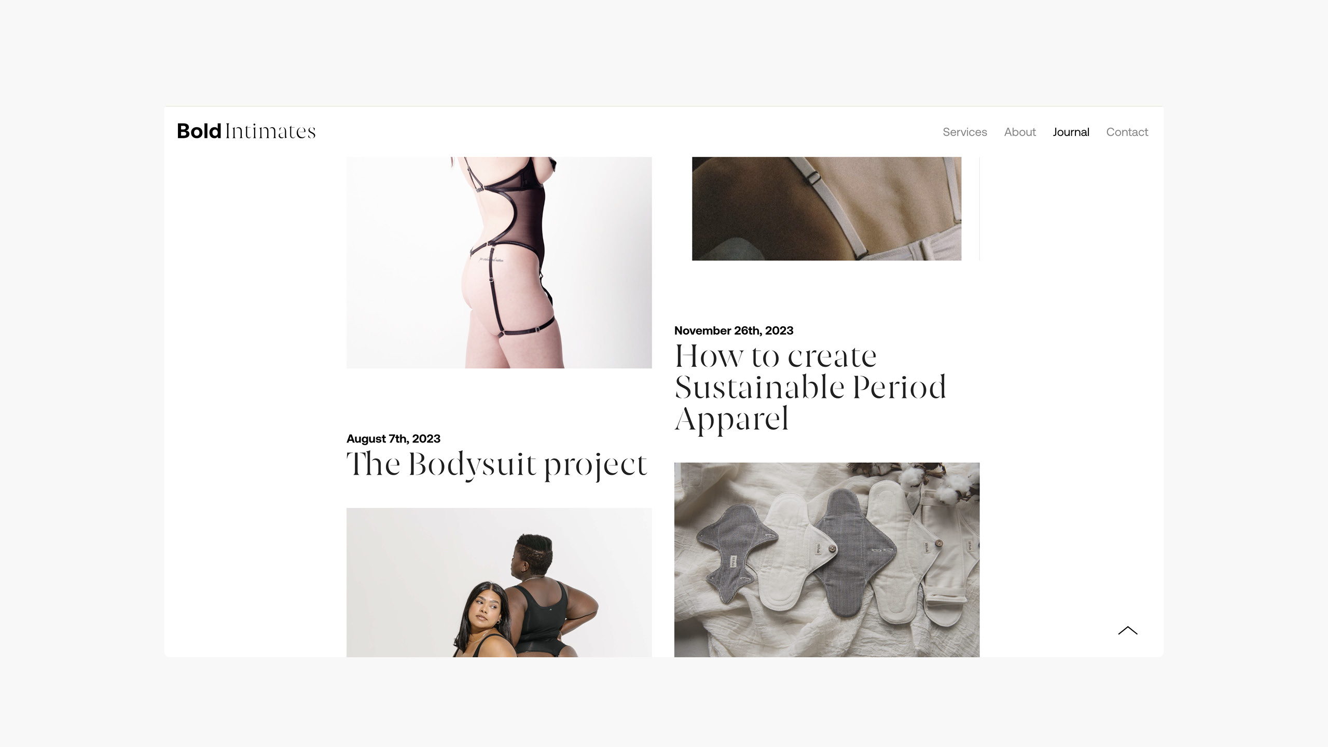Click the scroll-to-top chevron arrow
This screenshot has height=747, width=1328.
pyautogui.click(x=1127, y=630)
